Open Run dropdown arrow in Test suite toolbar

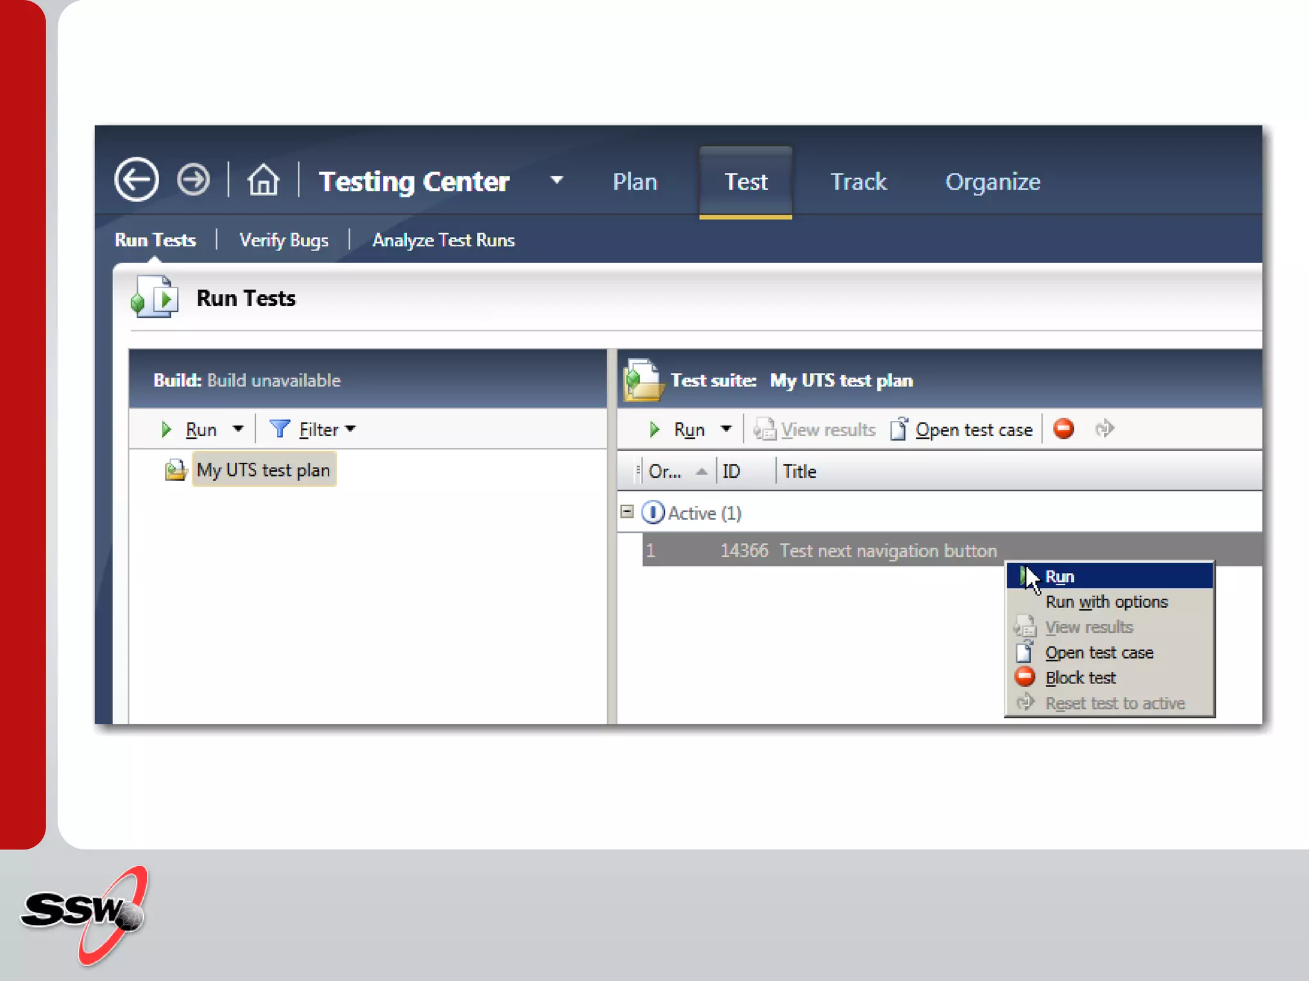pyautogui.click(x=726, y=429)
